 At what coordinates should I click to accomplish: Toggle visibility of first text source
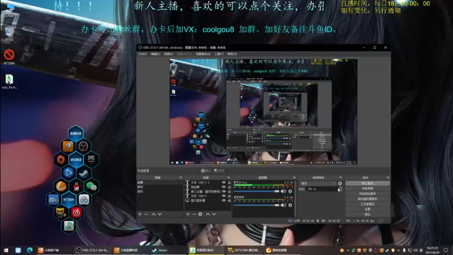tap(224, 182)
